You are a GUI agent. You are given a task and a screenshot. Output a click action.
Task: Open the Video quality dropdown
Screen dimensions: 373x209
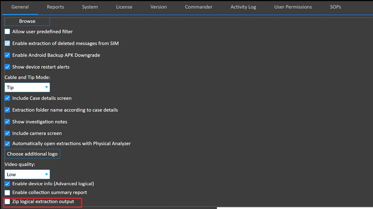click(27, 174)
